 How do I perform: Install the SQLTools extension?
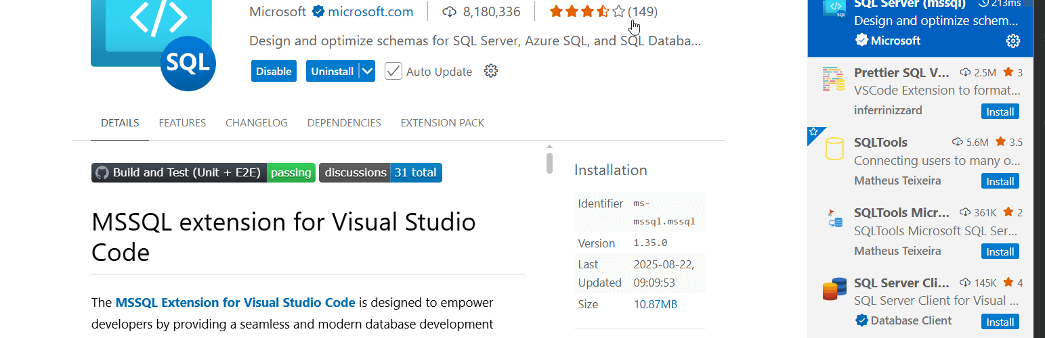pyautogui.click(x=1000, y=181)
